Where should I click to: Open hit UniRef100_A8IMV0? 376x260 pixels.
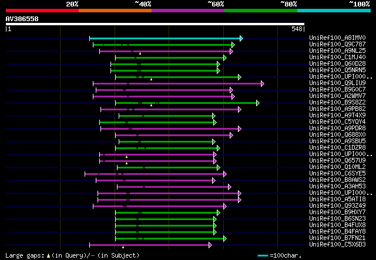tap(337, 38)
